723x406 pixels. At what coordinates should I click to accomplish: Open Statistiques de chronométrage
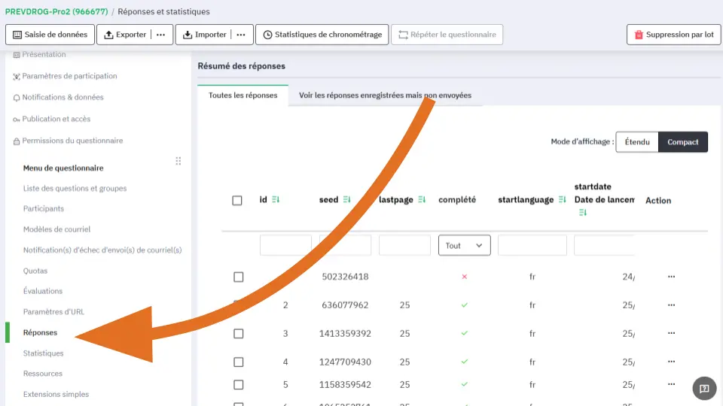pos(322,35)
